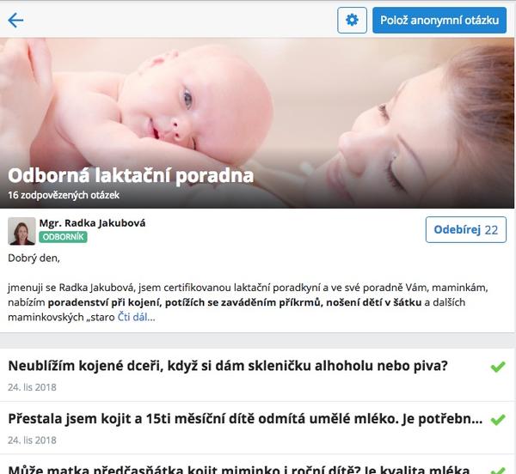Click the checkmark beside předčasňátka question

[498, 470]
